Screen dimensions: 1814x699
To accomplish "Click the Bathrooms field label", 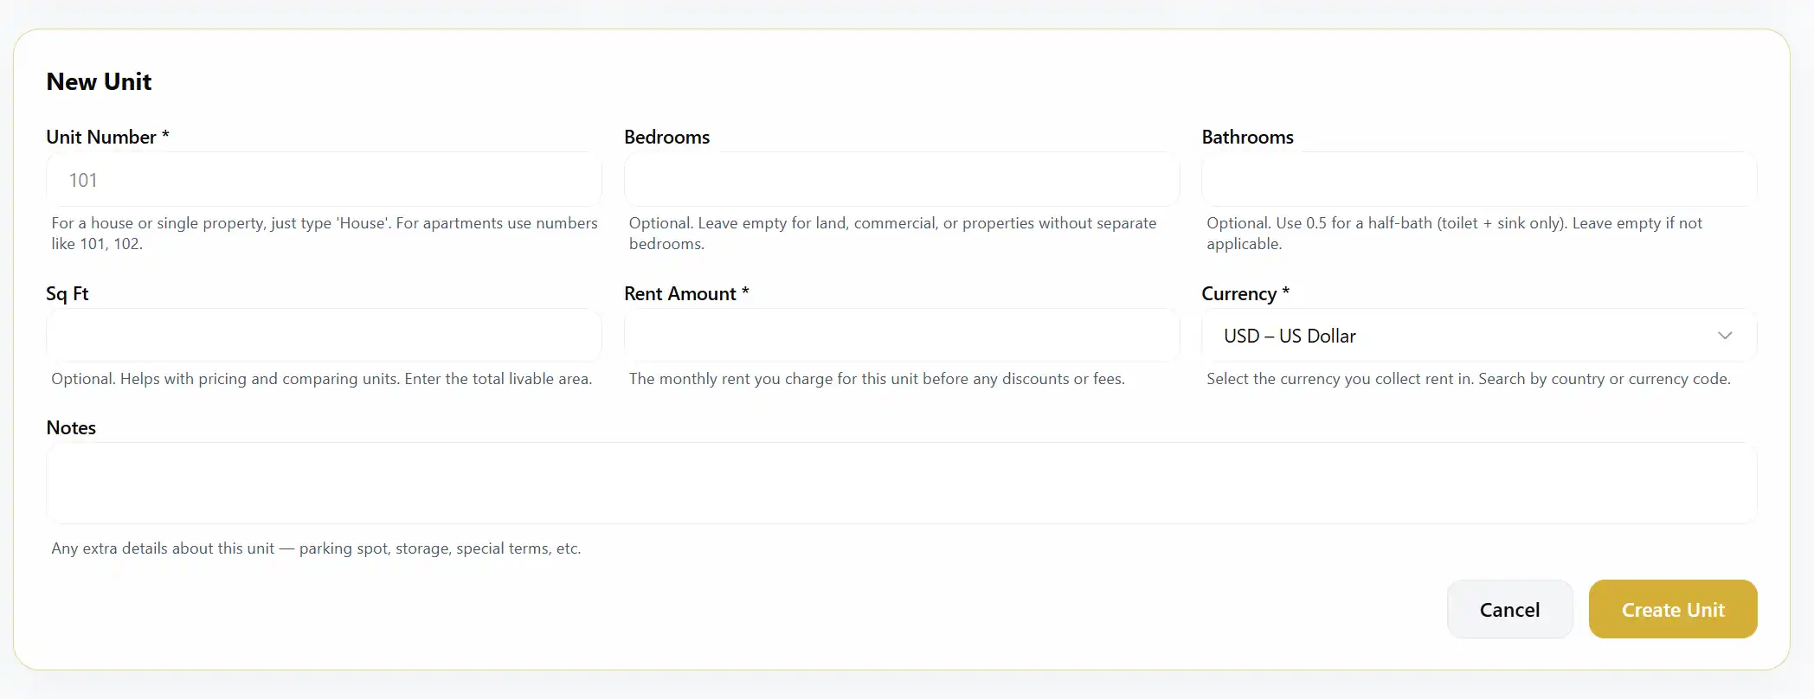I will [1247, 137].
